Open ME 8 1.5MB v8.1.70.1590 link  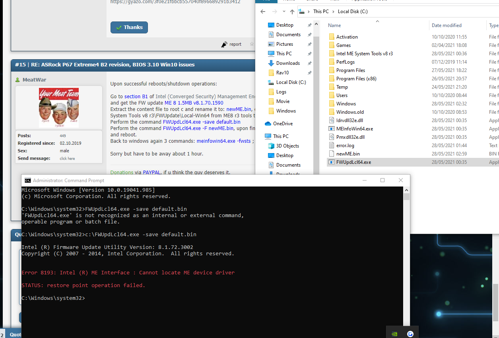(x=194, y=103)
